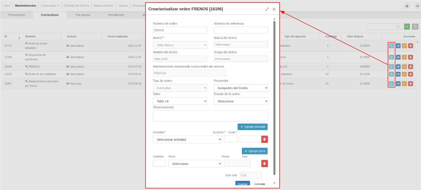The width and height of the screenshot is (421, 190).
Task: Open the Taller dropdown showing Taller LK
Action: click(x=180, y=101)
